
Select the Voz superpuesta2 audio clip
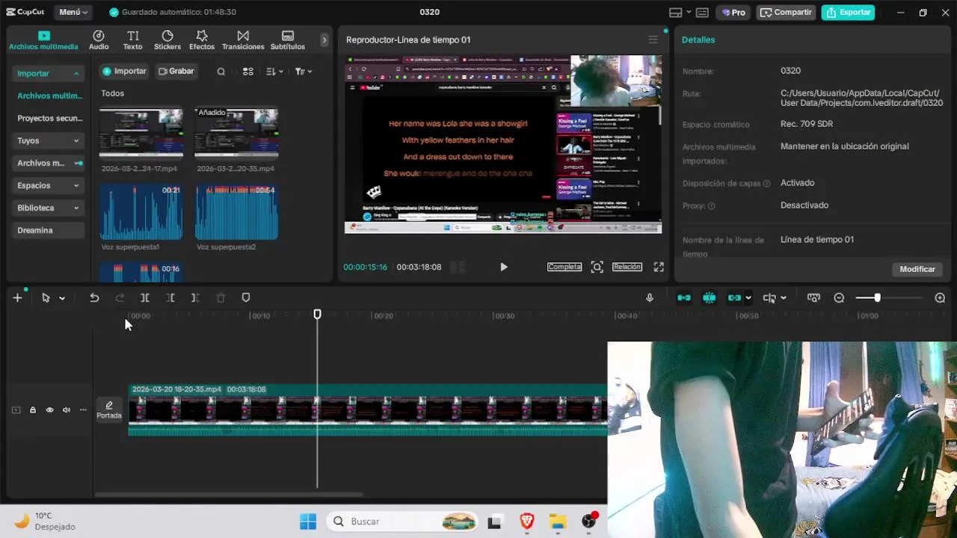pos(236,212)
